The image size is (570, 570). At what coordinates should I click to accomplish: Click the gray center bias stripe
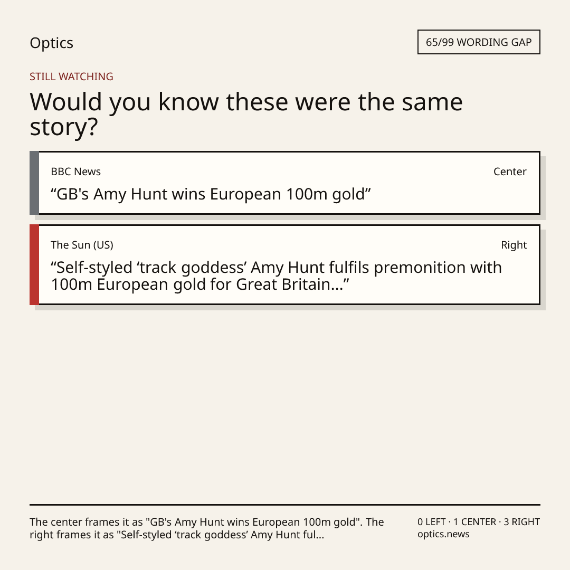34,183
